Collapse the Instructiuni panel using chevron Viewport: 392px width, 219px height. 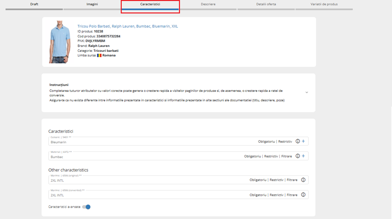(307, 92)
